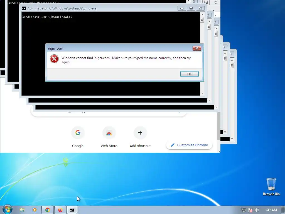
Task: Maximize the front cmd.exe window
Action: [x=191, y=8]
